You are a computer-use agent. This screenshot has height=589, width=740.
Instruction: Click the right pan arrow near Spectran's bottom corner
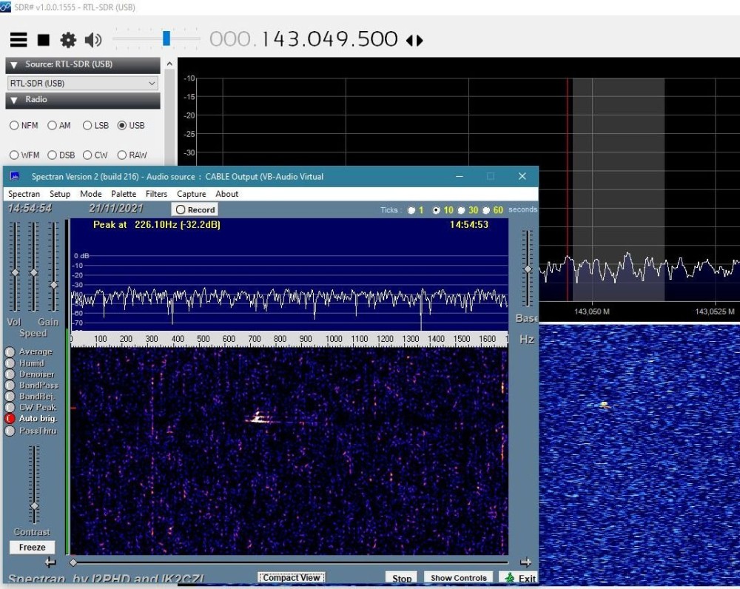pyautogui.click(x=525, y=562)
